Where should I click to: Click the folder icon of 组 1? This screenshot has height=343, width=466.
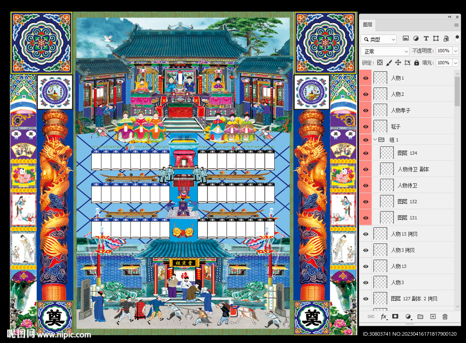pos(381,140)
